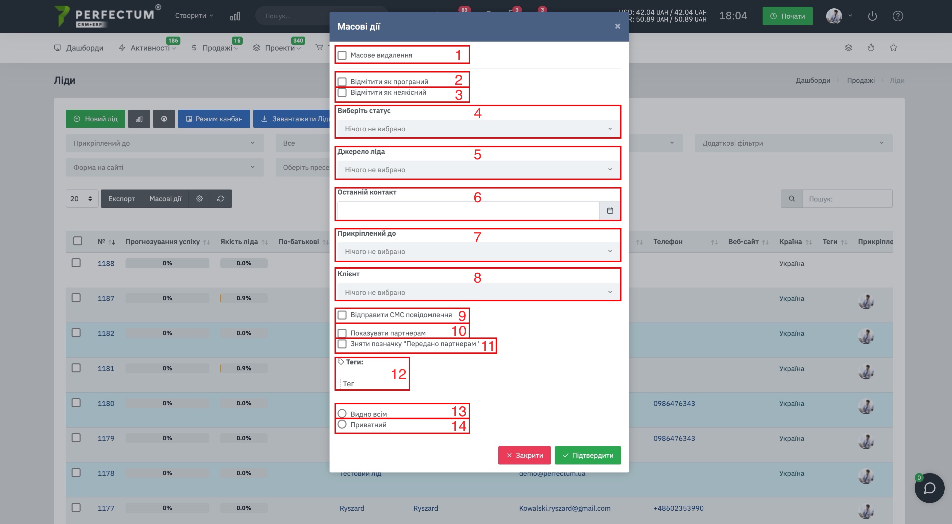Open the Дашборди menu item
The image size is (952, 524).
point(79,48)
